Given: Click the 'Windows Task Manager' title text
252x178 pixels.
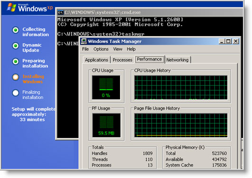Looking at the screenshot, I should point(115,41).
